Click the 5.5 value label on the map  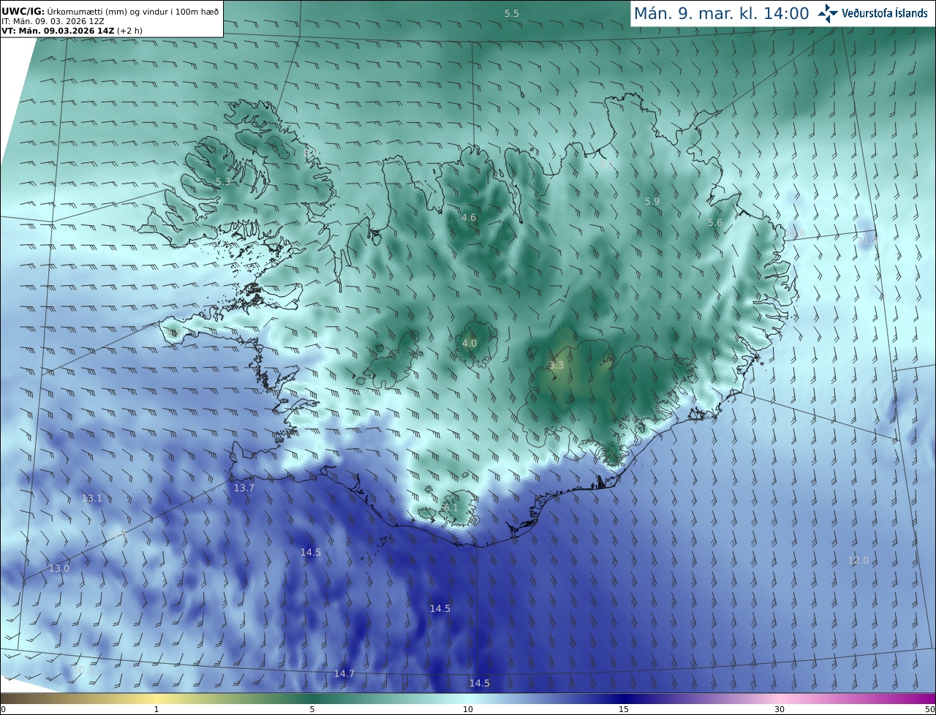(512, 14)
